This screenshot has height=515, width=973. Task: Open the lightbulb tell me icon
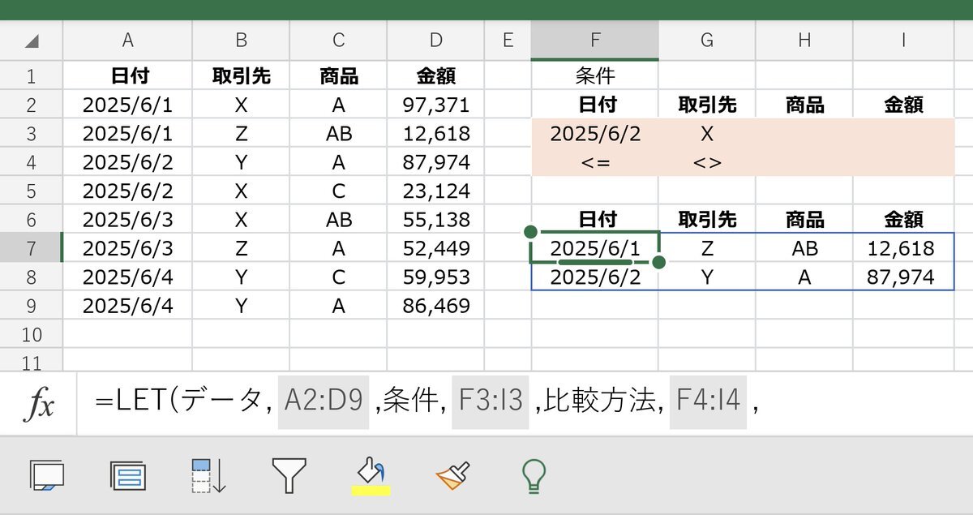(534, 476)
